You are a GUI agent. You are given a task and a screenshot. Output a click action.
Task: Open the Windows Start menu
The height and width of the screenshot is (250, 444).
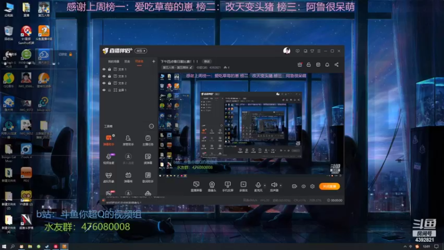tap(4, 247)
